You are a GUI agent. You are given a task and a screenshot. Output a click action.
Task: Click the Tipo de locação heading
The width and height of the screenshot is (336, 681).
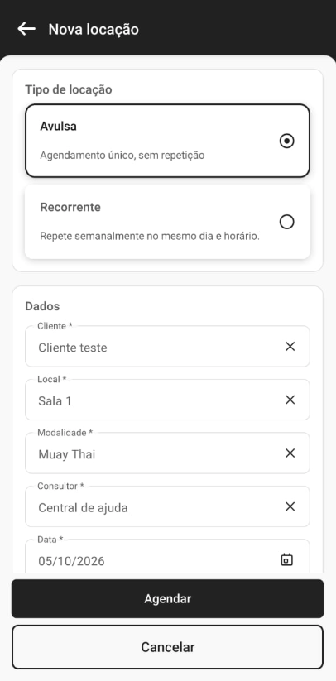click(69, 90)
